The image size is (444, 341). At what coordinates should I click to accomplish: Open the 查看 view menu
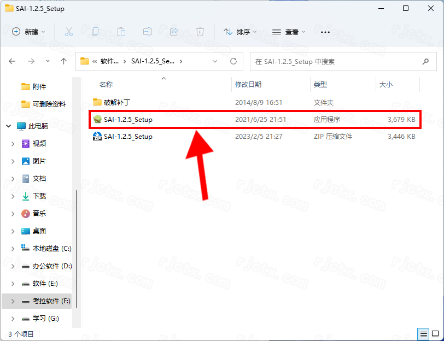point(289,32)
